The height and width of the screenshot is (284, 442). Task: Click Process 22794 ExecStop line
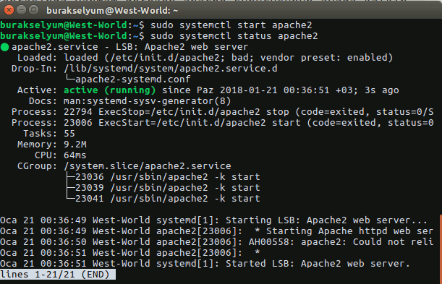pos(222,112)
